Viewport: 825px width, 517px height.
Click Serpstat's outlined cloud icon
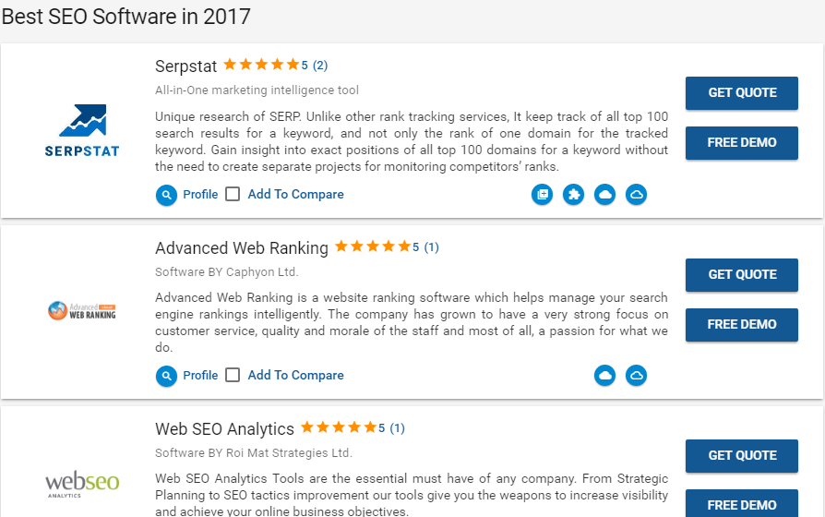(636, 195)
